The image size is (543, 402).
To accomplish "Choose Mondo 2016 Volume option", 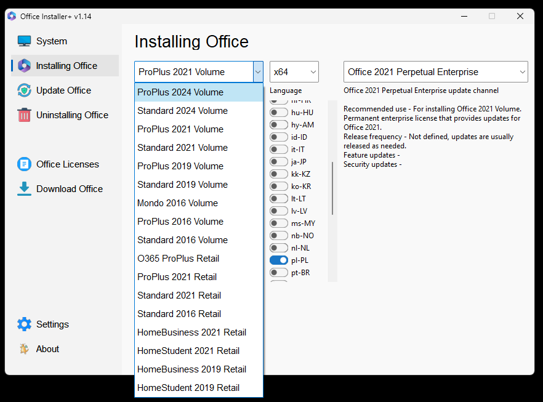I will click(199, 203).
